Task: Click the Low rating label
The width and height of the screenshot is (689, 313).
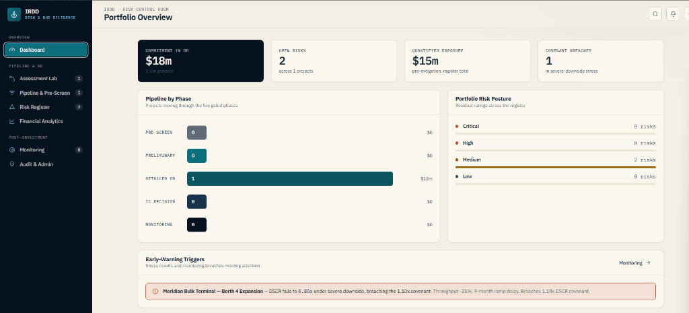Action: tap(467, 176)
